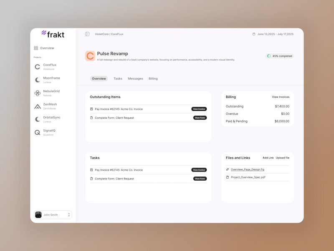Click Add Link in Files and Links

(268, 158)
